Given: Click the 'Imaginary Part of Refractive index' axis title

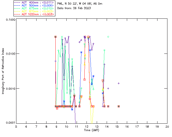Looking at the screenshot, I should tap(3, 71).
